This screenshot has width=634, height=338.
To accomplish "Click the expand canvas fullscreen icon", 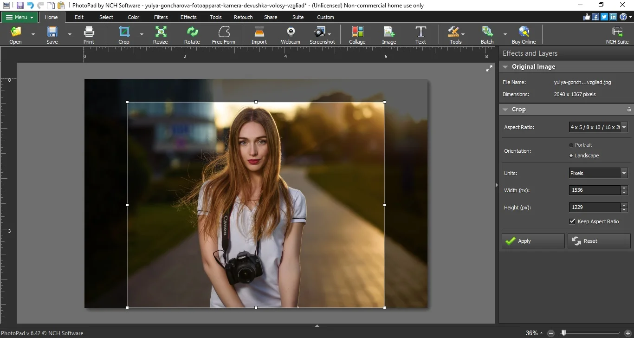I will (489, 68).
